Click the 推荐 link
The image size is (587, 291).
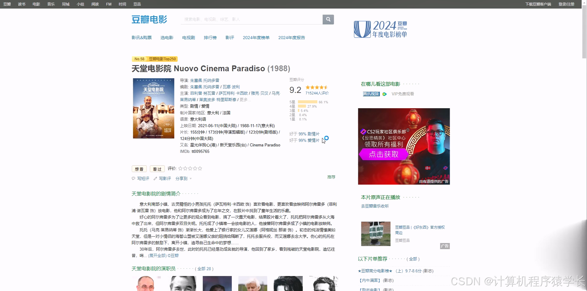331,177
